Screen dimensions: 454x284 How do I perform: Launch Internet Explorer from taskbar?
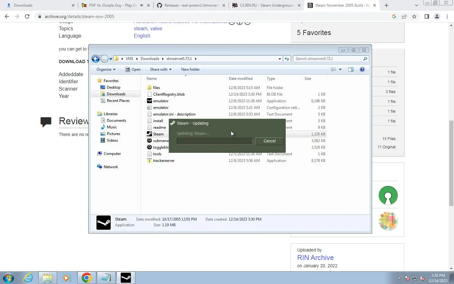click(28, 278)
